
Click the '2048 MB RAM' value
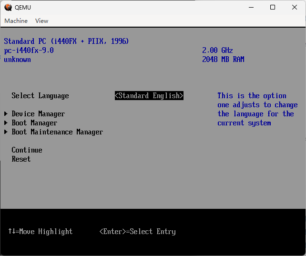pyautogui.click(x=223, y=59)
